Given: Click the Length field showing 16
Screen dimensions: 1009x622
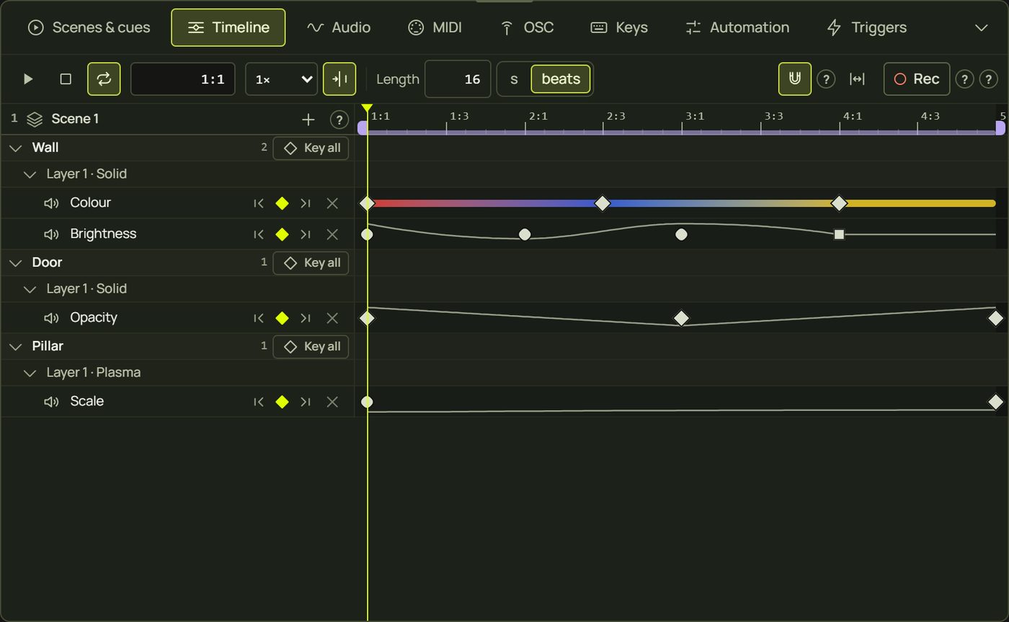Looking at the screenshot, I should [458, 79].
